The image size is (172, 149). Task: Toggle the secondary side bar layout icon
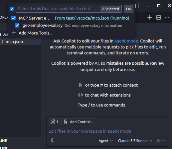[x=138, y=6]
